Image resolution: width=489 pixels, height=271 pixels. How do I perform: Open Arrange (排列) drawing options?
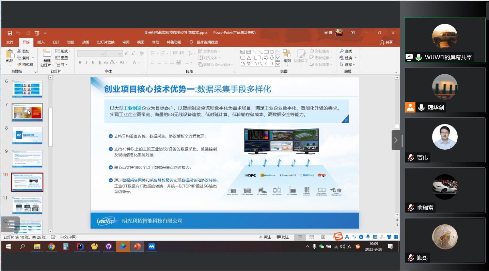point(287,57)
